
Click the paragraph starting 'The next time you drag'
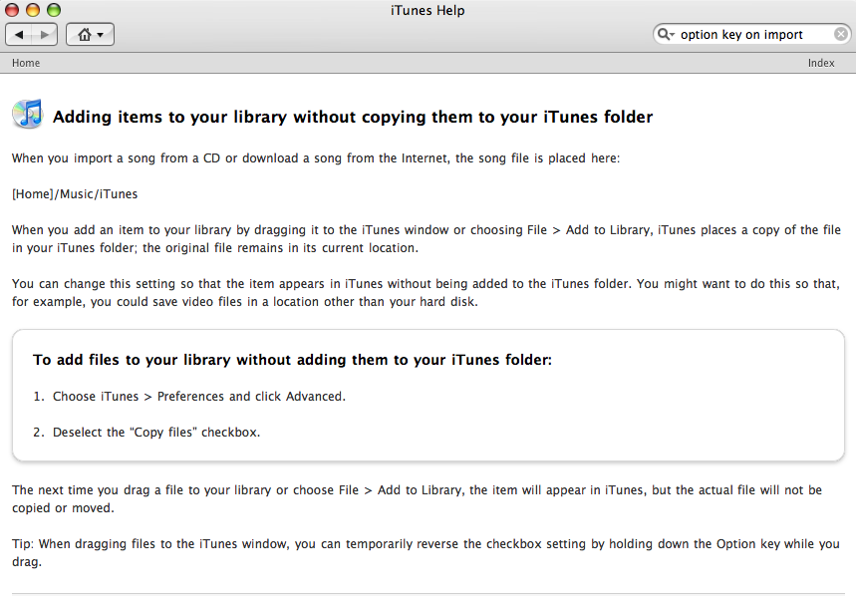pos(418,498)
